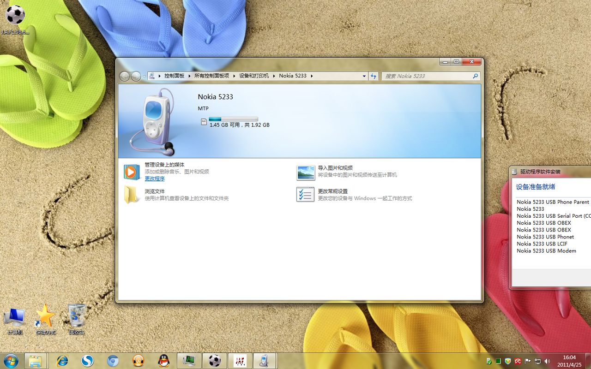Switch to the soccer ball taskbar app
Screen dimensions: 591x369
coord(214,360)
